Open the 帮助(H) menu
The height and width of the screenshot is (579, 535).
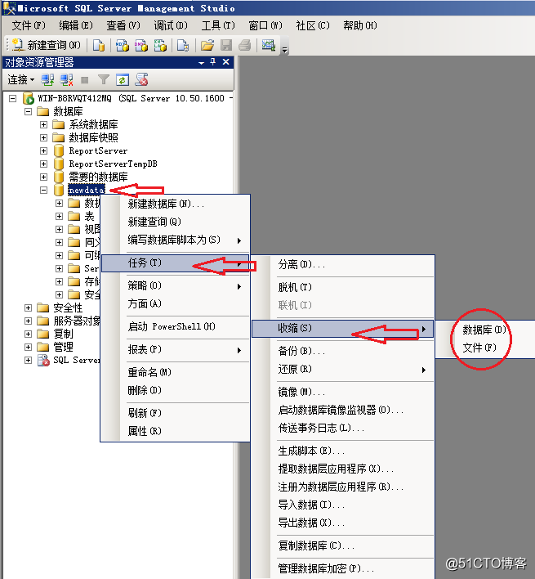tap(360, 25)
